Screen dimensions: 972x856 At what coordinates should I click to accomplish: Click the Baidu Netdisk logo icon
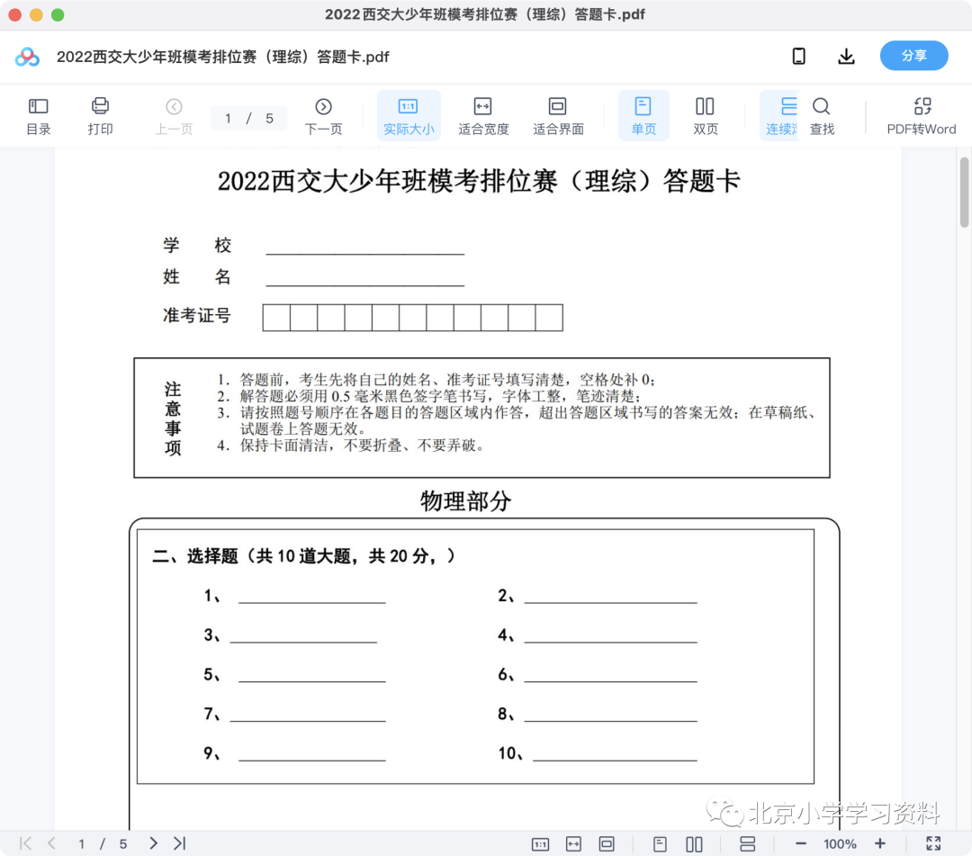(x=27, y=57)
